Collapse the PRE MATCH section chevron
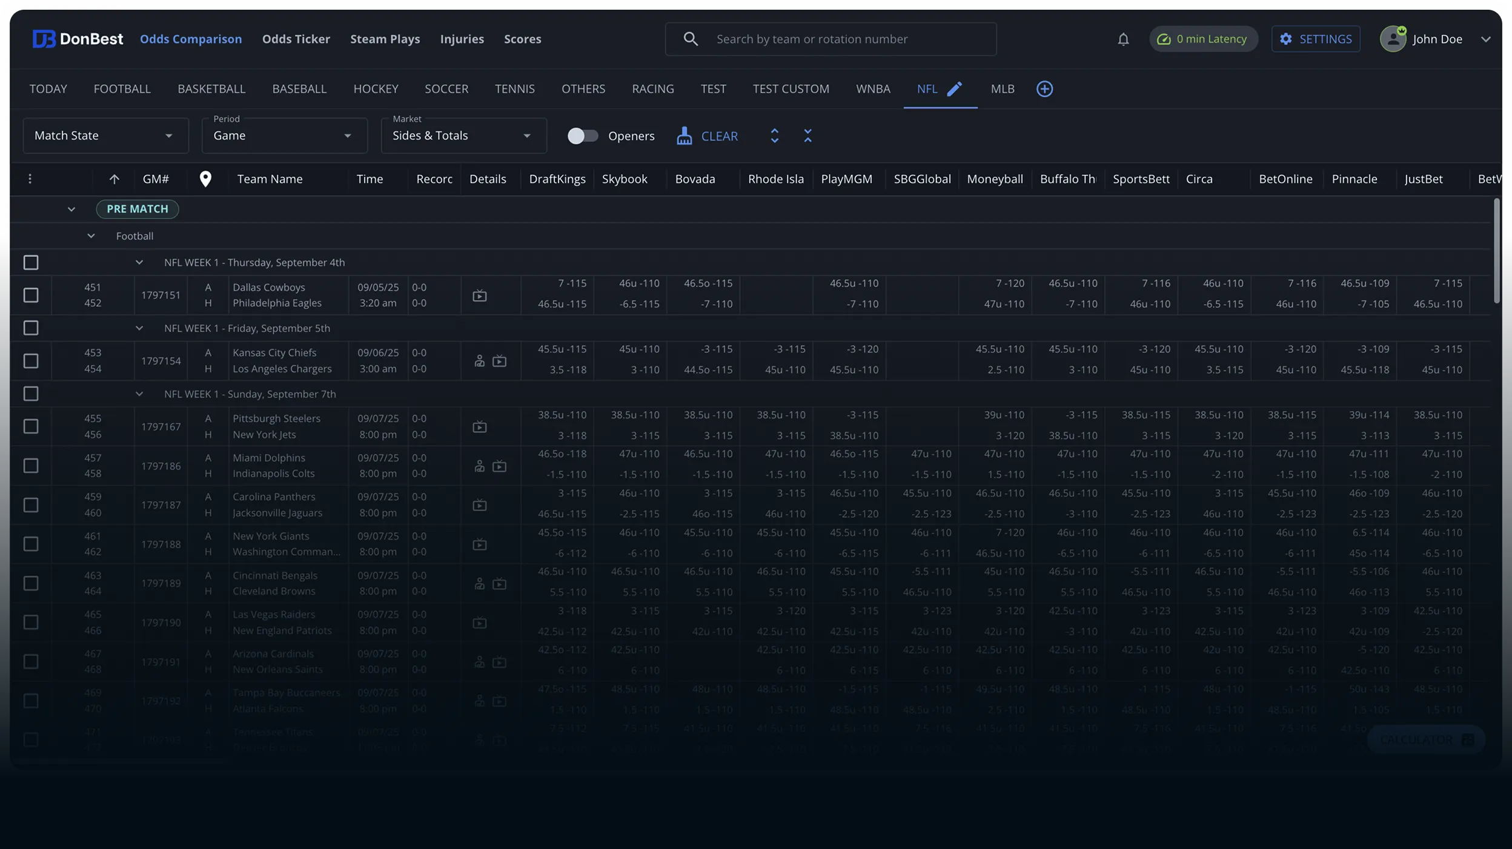The width and height of the screenshot is (1512, 849). point(71,210)
